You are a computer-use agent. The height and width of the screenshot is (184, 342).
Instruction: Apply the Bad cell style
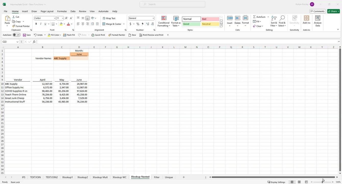[x=210, y=19]
